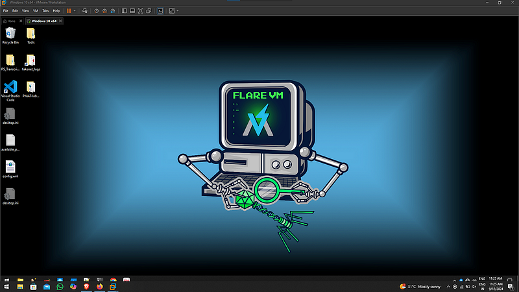519x292 pixels.
Task: Toggle the muted volume icon in tray
Action: 474,287
